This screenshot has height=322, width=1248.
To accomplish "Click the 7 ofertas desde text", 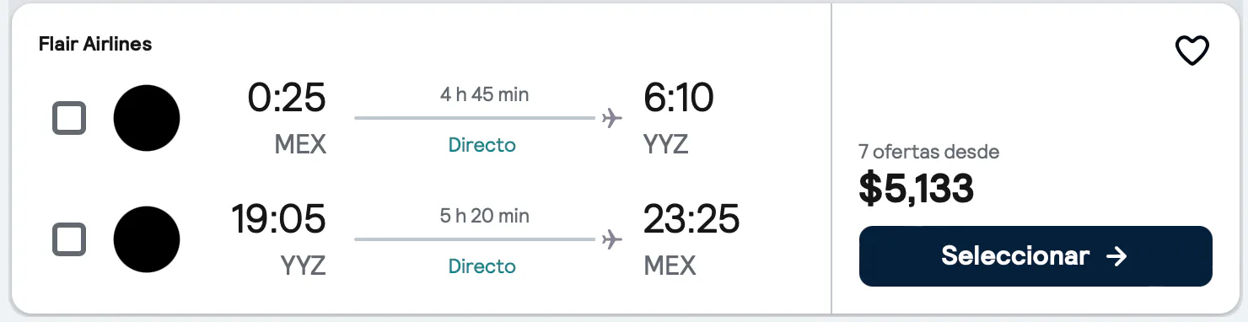I will tap(929, 153).
